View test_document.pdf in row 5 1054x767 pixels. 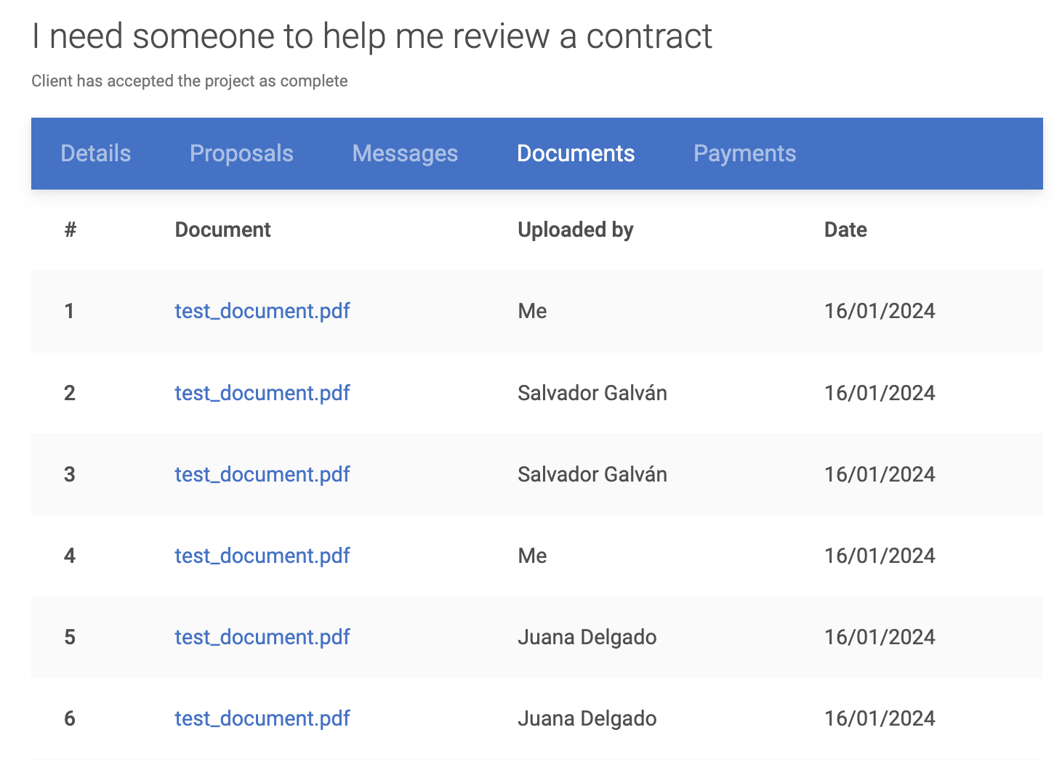click(x=262, y=637)
